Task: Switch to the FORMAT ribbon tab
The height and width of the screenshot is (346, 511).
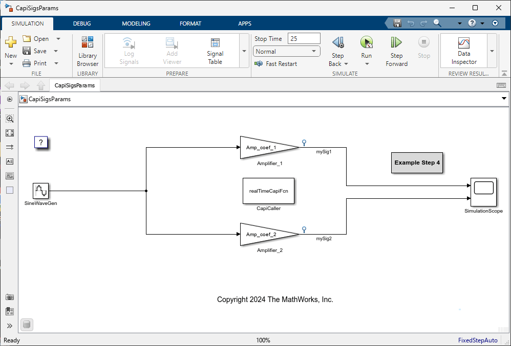Action: click(190, 23)
